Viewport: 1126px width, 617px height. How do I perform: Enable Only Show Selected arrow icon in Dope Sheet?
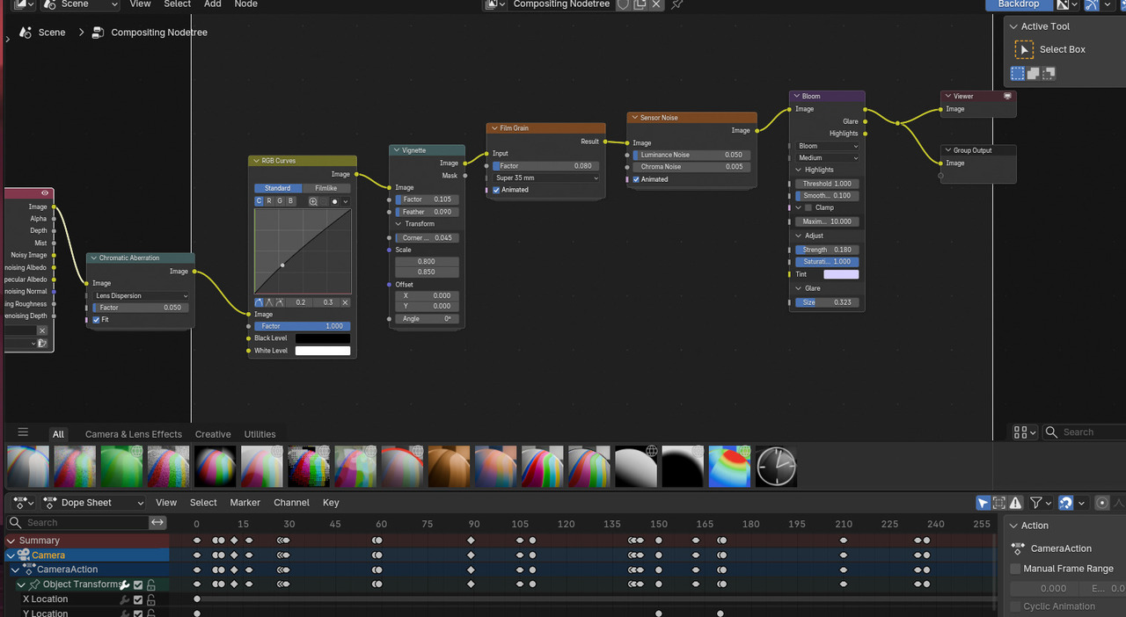pos(983,503)
